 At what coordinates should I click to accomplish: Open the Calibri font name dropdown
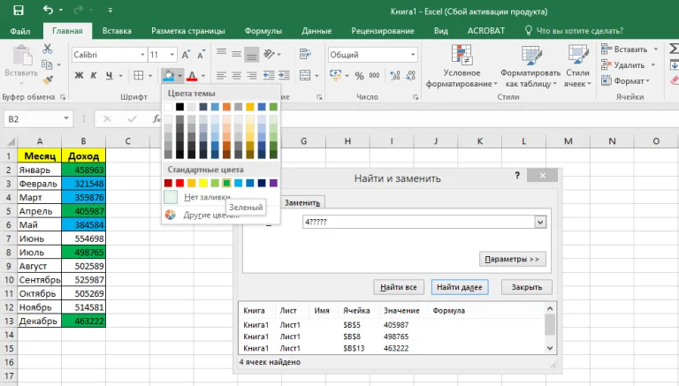click(x=142, y=55)
